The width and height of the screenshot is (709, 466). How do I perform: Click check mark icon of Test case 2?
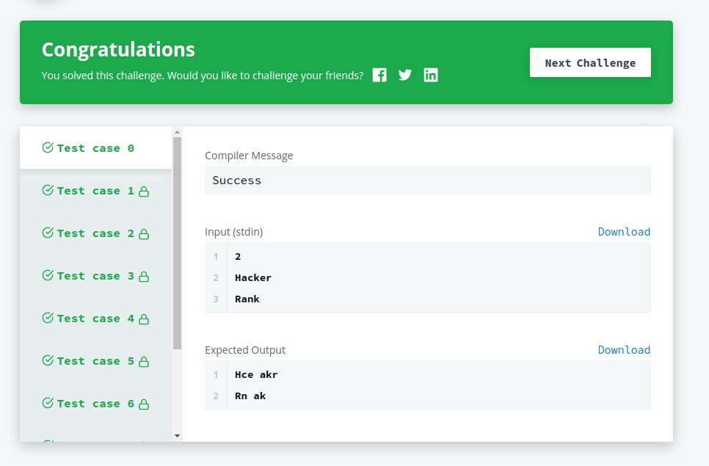pyautogui.click(x=48, y=233)
